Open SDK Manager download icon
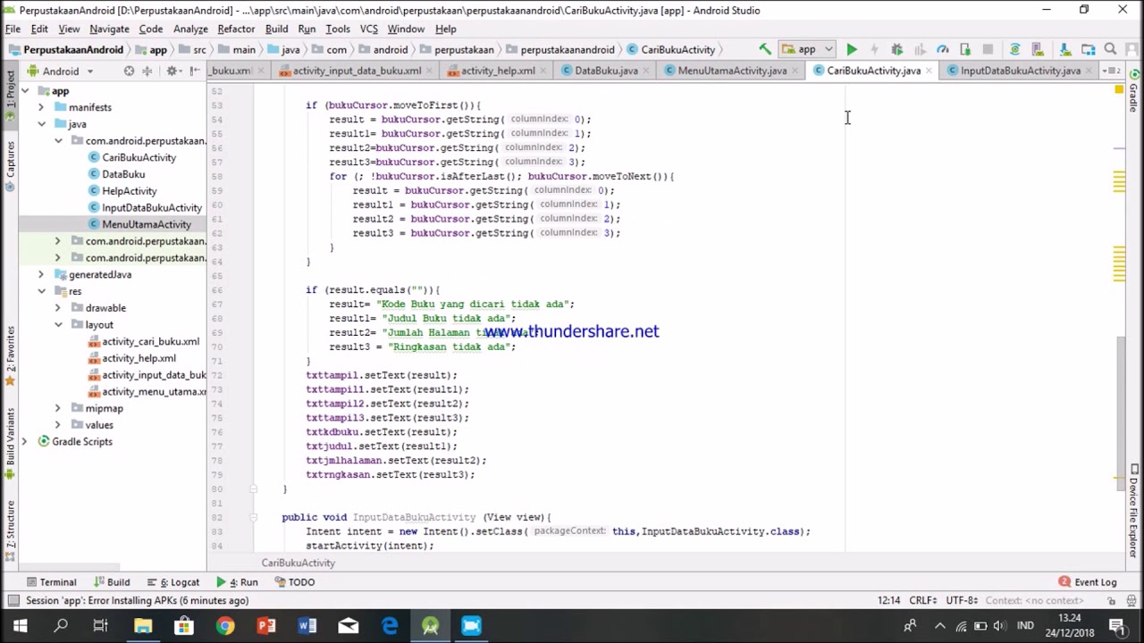This screenshot has height=643, width=1144. click(x=1065, y=49)
